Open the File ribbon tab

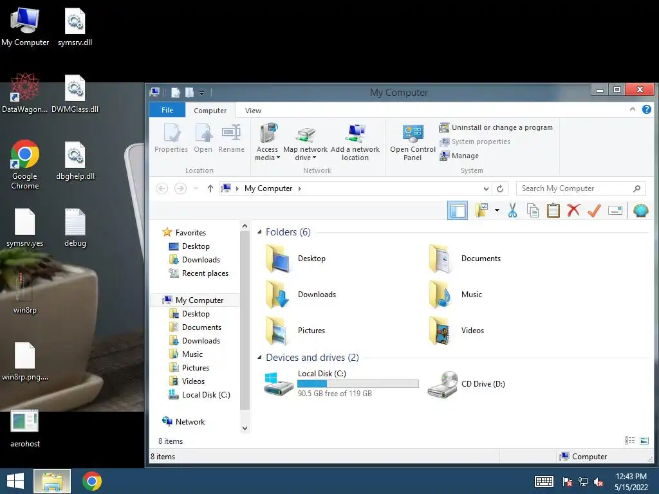tap(167, 110)
